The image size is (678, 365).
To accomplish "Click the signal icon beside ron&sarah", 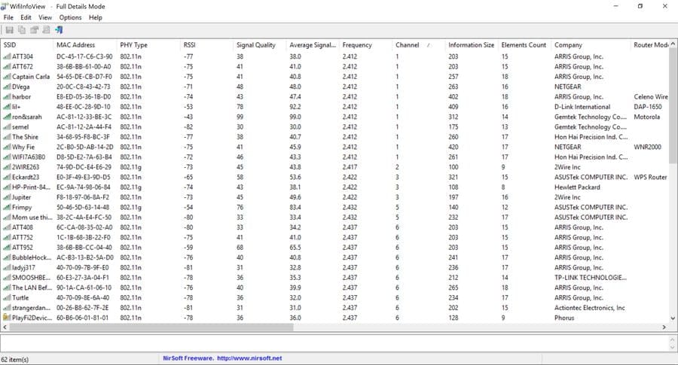I will point(8,117).
